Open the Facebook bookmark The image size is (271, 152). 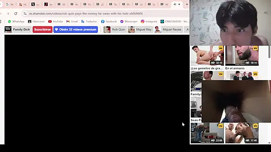(x=109, y=22)
